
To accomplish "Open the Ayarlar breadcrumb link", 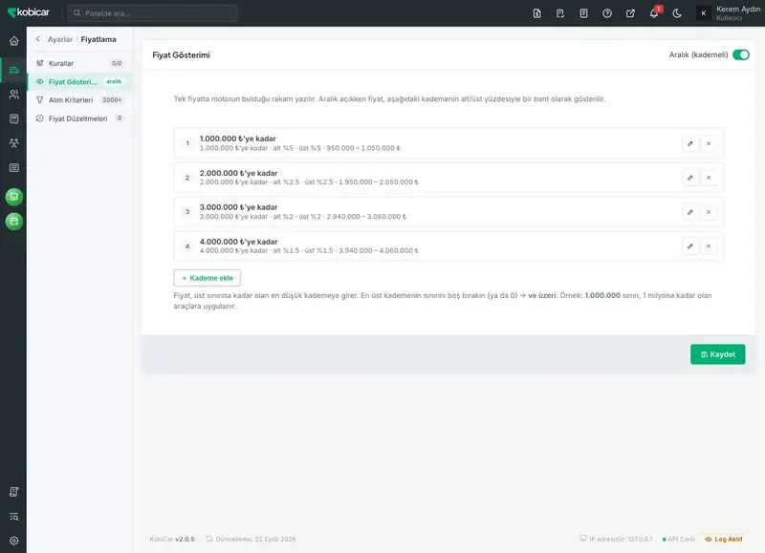I will 60,39.
